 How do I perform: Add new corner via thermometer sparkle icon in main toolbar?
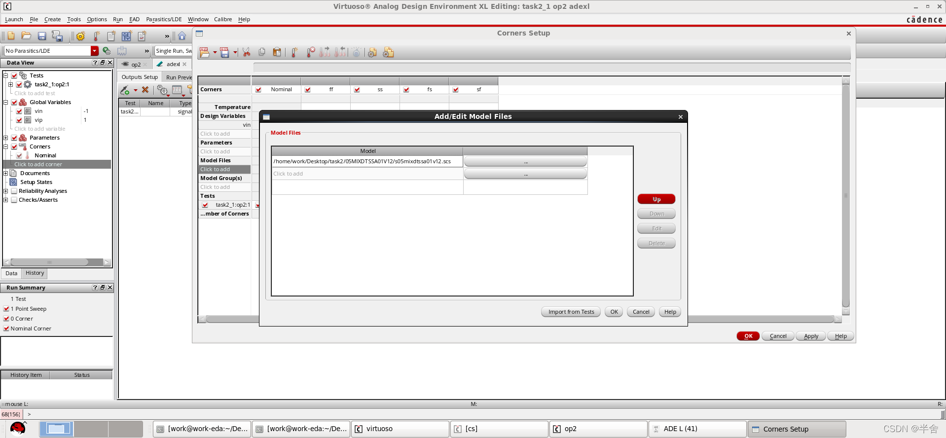(97, 36)
